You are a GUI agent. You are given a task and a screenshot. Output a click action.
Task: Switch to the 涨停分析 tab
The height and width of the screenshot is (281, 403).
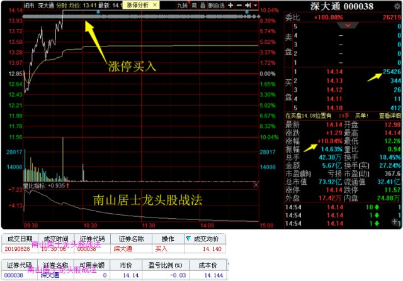pyautogui.click(x=137, y=4)
